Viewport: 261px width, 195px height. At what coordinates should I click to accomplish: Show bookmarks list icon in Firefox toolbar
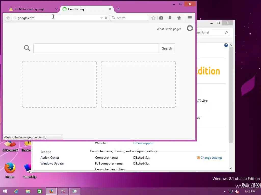(x=161, y=18)
